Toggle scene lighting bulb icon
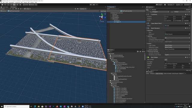Screen dimensions: 192x108 tap(16, 9)
